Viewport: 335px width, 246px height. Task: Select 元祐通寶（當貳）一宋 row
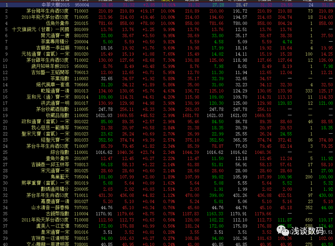click(46, 54)
